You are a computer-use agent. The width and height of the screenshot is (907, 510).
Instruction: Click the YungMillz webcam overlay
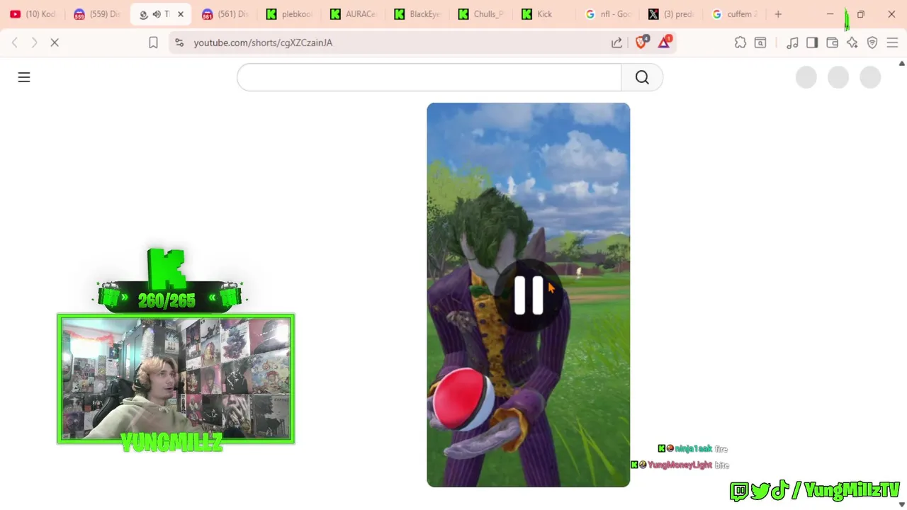click(x=176, y=379)
